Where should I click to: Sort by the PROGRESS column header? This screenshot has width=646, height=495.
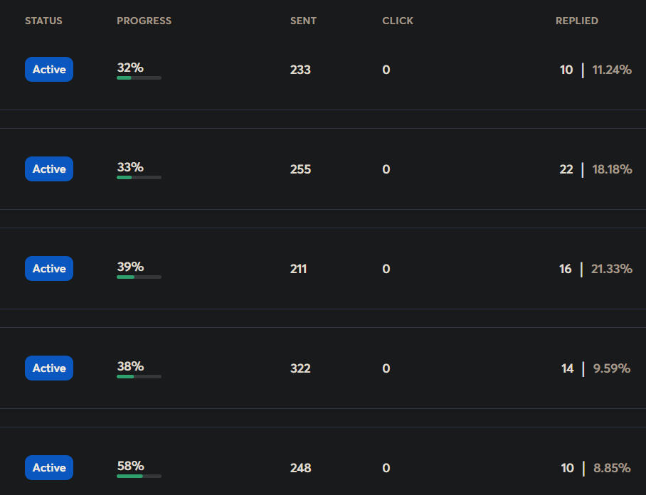144,21
